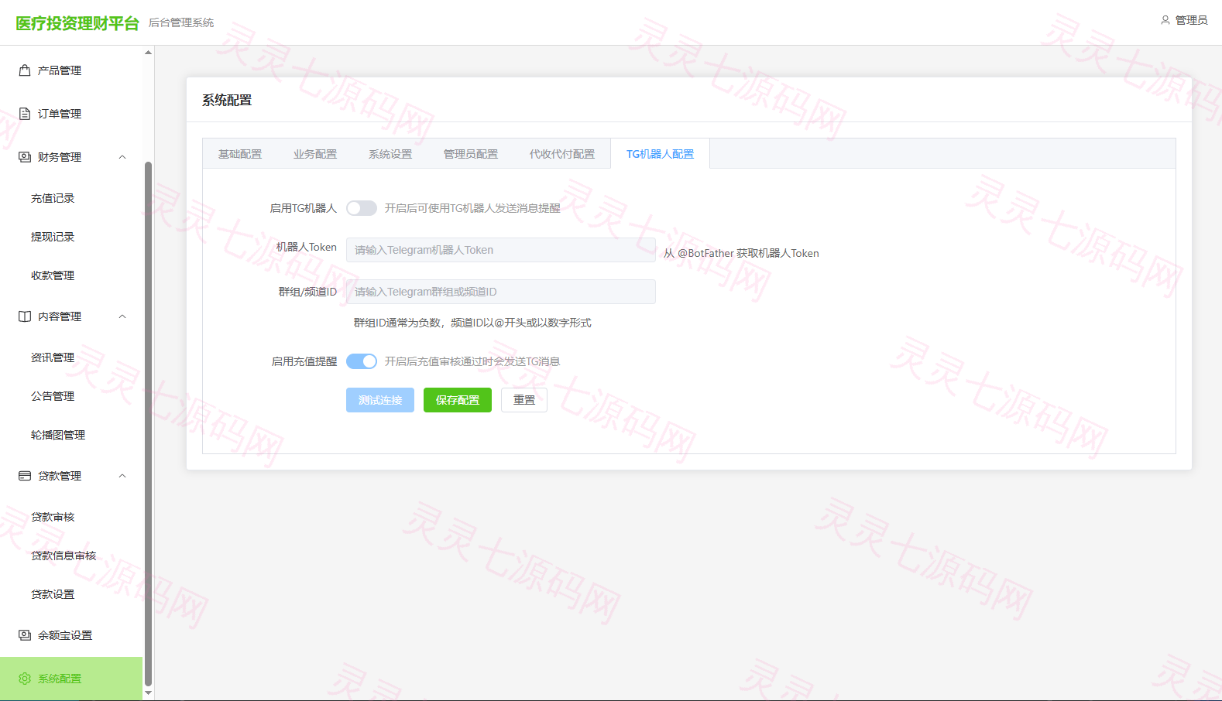The image size is (1222, 701).
Task: Toggle the 启用充值提醒 switch
Action: (362, 361)
